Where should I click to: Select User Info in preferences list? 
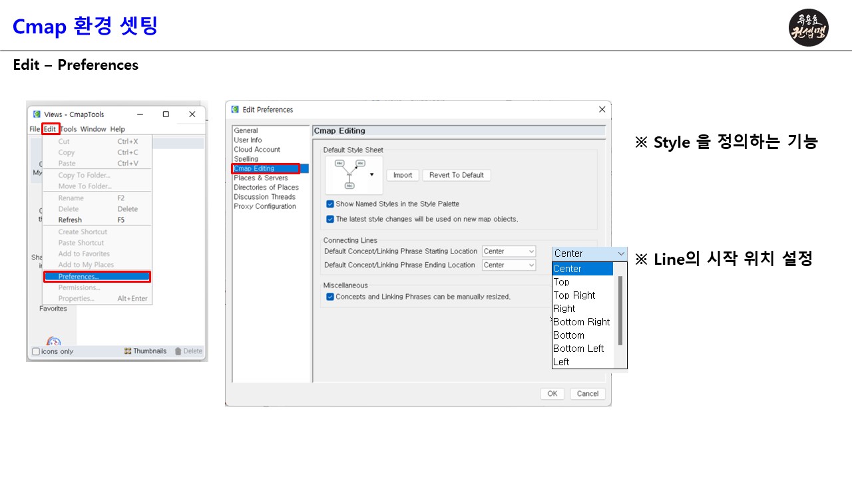pos(248,140)
